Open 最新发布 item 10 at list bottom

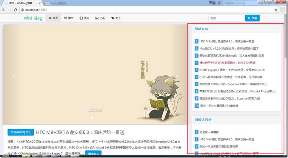pyautogui.click(x=219, y=106)
